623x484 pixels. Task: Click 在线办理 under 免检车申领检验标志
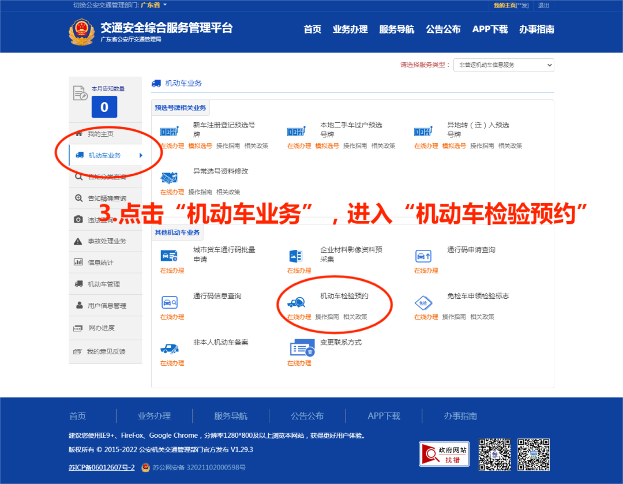point(426,317)
